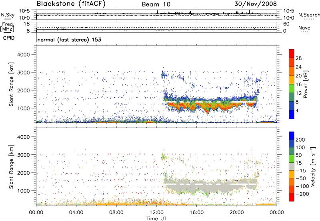Click the "Freq. [MHz]" axis label
The image size is (320, 221).
8,27
